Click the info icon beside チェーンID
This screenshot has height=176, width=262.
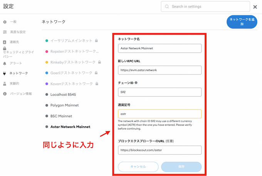tap(136, 83)
